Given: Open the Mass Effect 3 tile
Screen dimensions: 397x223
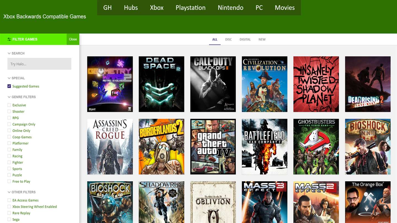Looking at the screenshot, I should coord(265,202).
